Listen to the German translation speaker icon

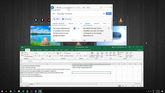84,40
